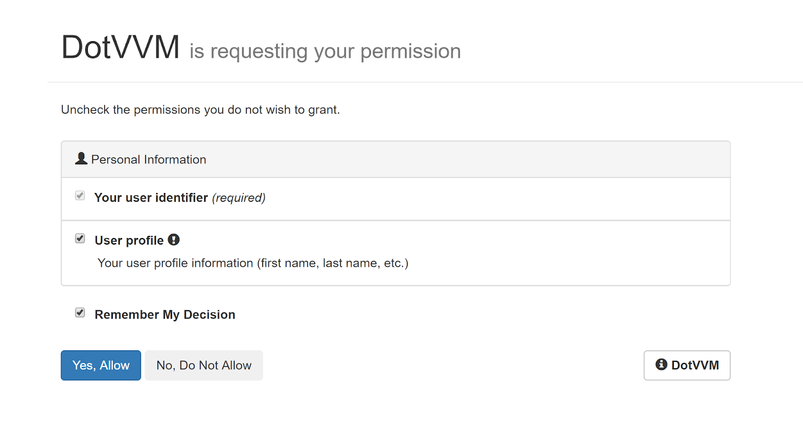Click the large DotVVM page heading
Screen dimensions: 803x443
120,48
